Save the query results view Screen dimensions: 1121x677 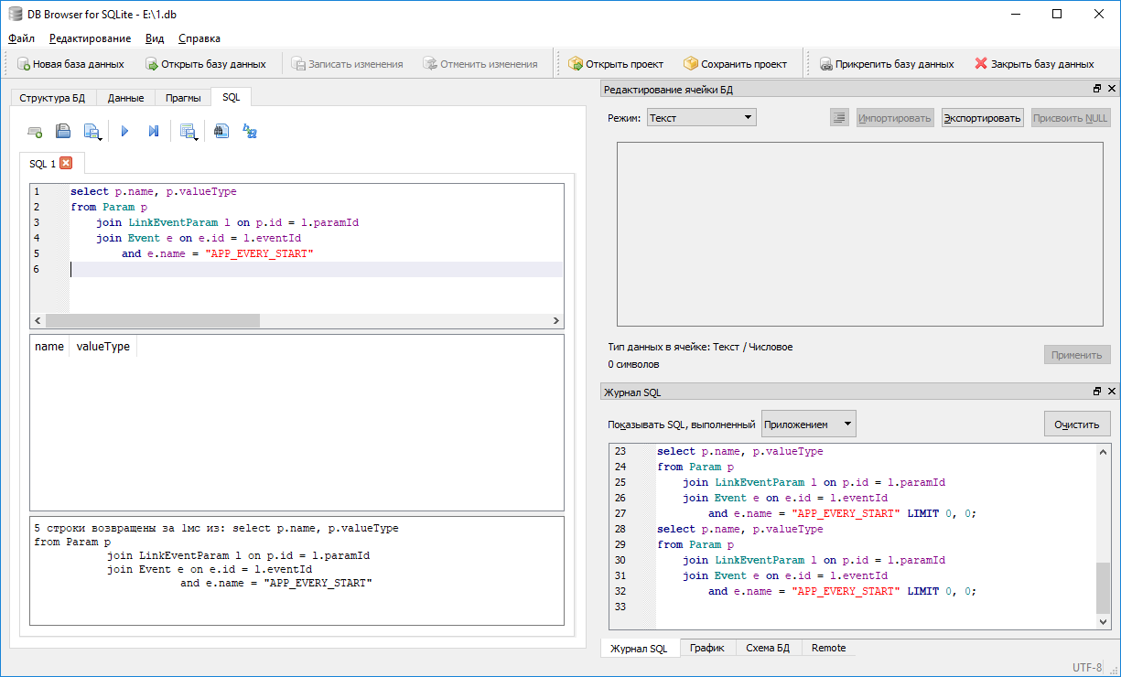click(x=189, y=131)
